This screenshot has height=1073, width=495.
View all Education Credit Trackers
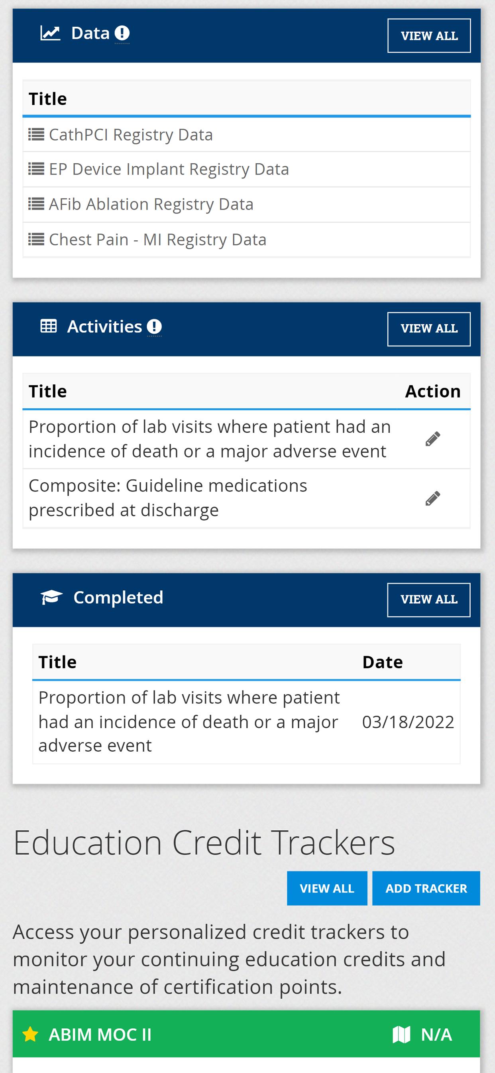(327, 888)
